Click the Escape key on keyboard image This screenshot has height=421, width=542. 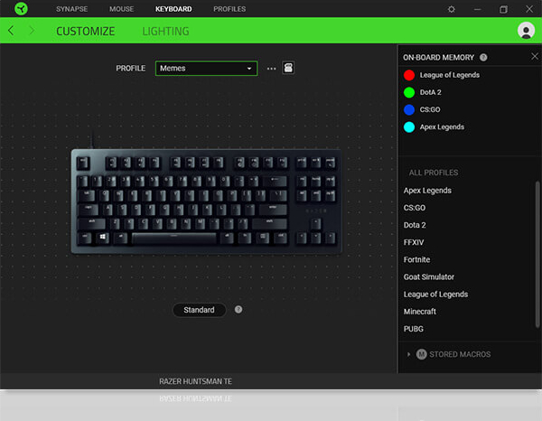(x=83, y=163)
